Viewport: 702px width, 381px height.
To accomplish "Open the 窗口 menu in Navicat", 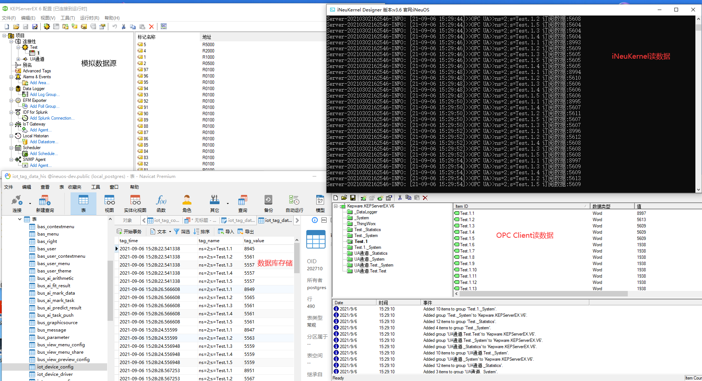I will pyautogui.click(x=114, y=187).
